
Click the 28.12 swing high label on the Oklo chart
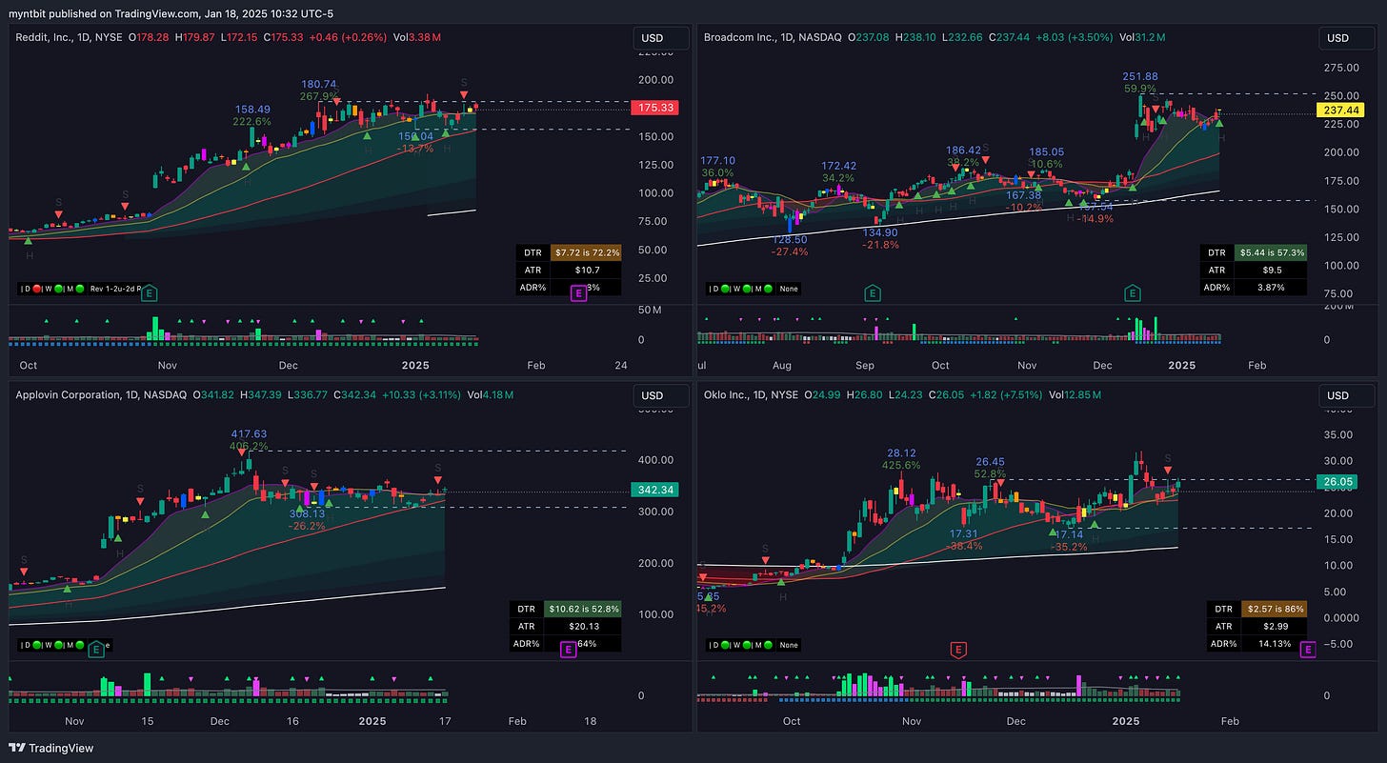pyautogui.click(x=901, y=453)
